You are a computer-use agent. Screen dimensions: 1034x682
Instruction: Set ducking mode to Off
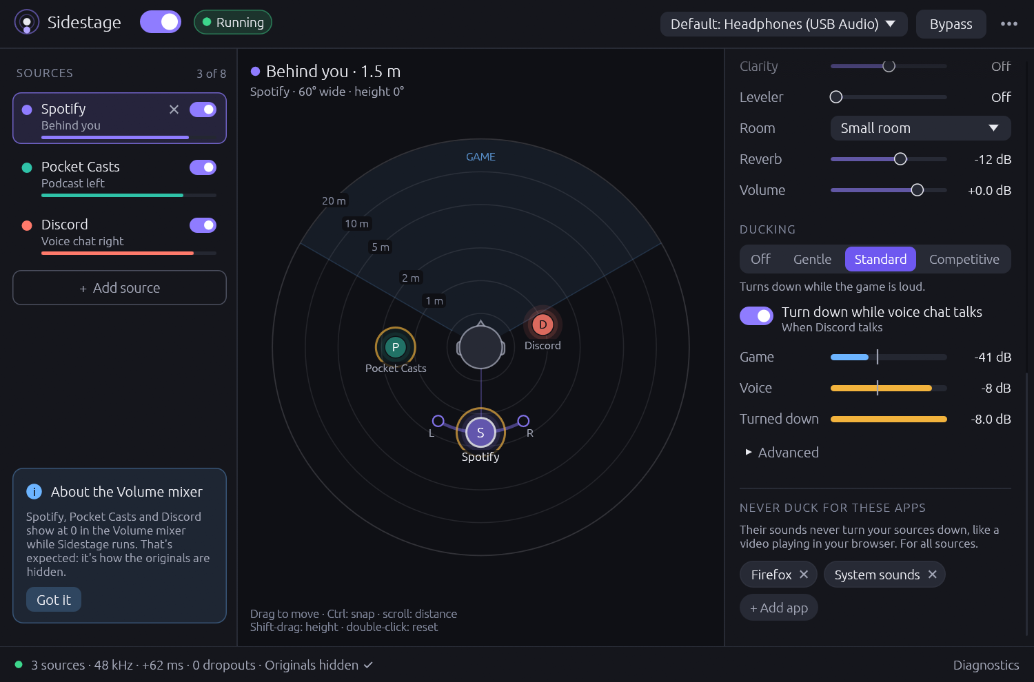coord(760,259)
